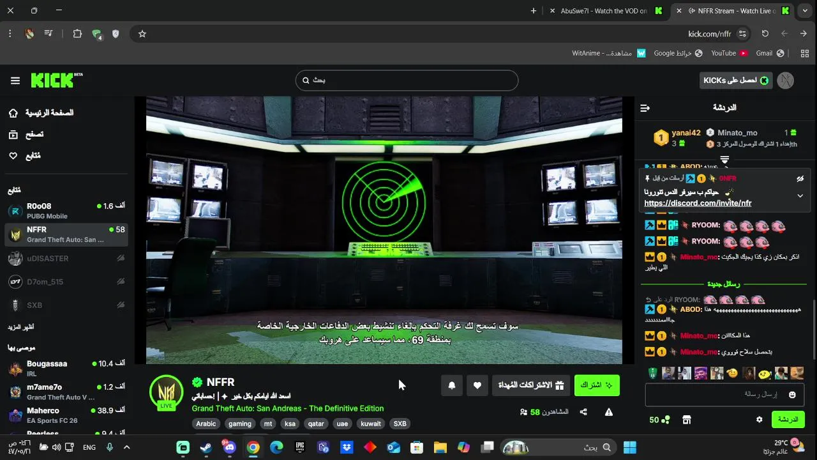Click the NFFR streamer avatar
The width and height of the screenshot is (817, 460).
click(167, 392)
